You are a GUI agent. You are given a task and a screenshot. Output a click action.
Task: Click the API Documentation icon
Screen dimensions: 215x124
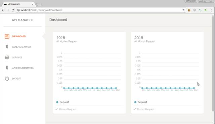click(7, 68)
